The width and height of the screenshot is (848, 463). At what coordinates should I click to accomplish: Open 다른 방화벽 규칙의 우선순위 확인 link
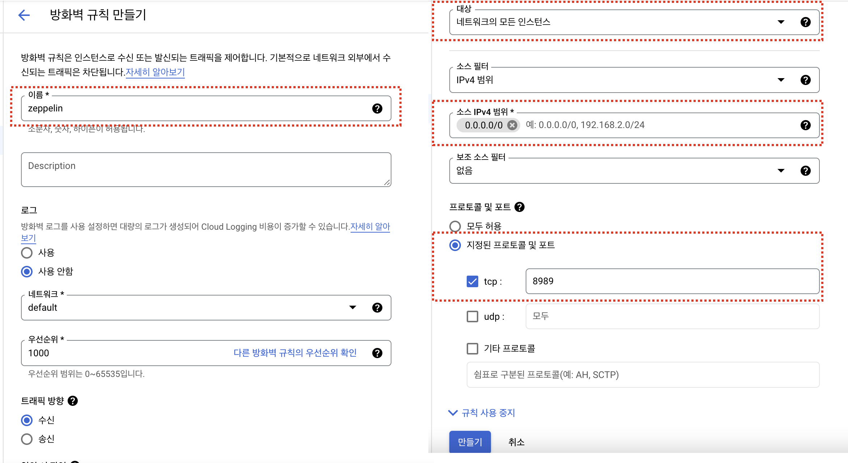coord(295,353)
